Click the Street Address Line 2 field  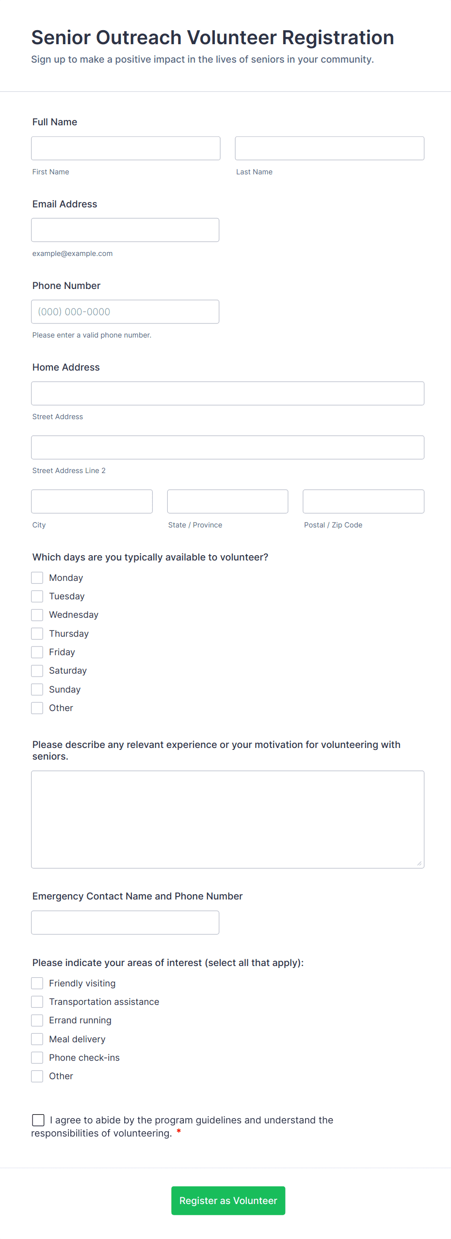[x=227, y=447]
